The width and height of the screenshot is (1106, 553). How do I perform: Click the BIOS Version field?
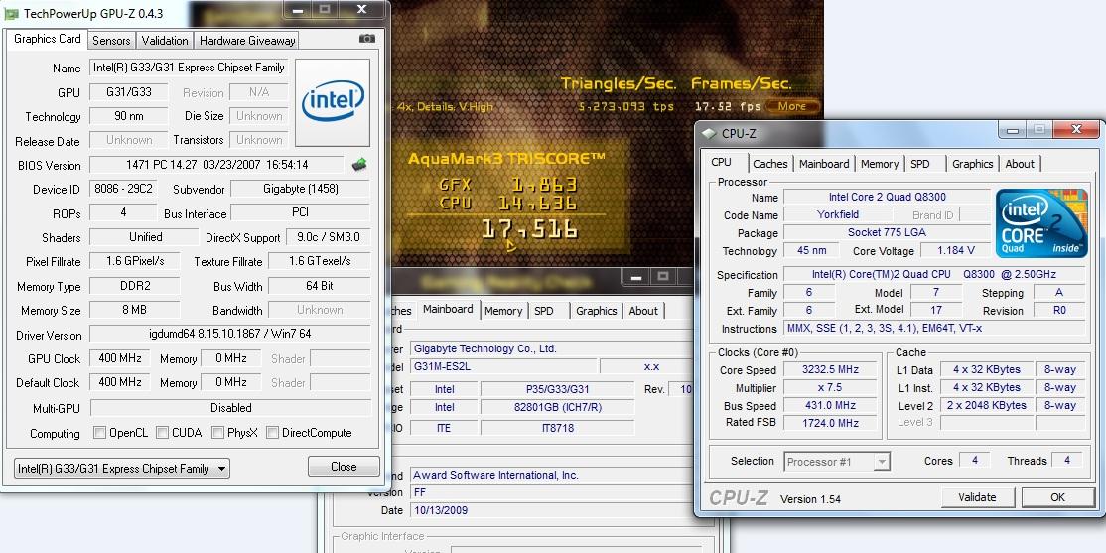(x=217, y=165)
